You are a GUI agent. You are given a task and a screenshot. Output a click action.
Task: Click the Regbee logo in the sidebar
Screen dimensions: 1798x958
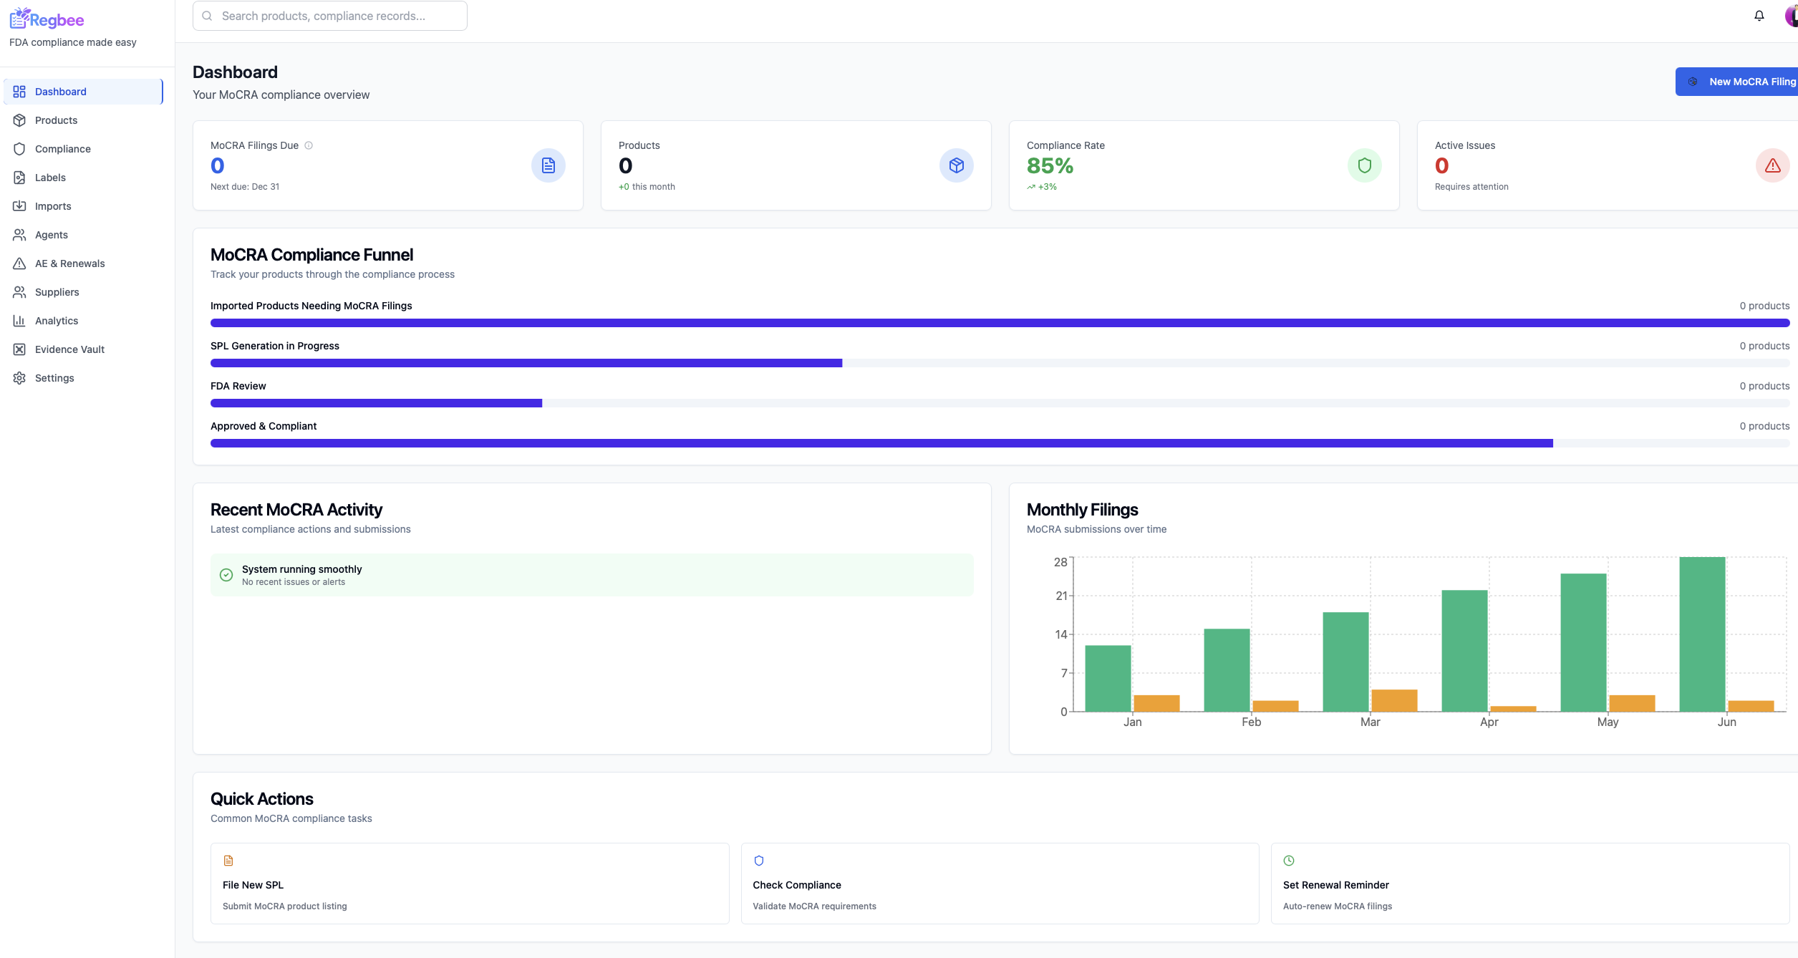(47, 19)
